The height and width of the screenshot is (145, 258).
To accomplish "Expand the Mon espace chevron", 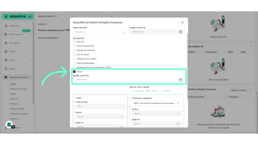I will [30, 43].
